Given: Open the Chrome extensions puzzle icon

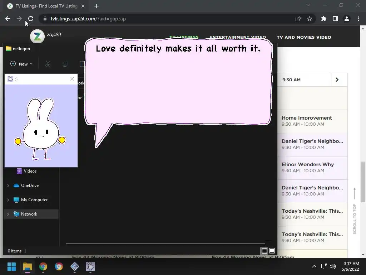Looking at the screenshot, I should pos(324,19).
